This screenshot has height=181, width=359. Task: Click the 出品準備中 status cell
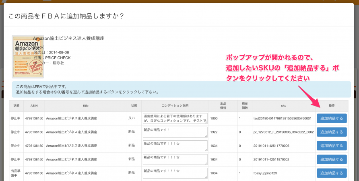click(16, 173)
